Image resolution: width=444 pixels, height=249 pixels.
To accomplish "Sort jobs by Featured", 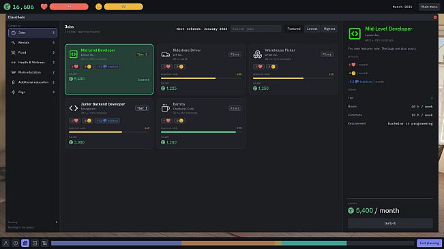I will click(294, 29).
